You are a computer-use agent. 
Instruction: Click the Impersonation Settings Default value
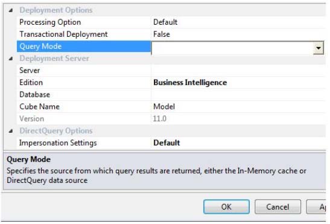[167, 143]
